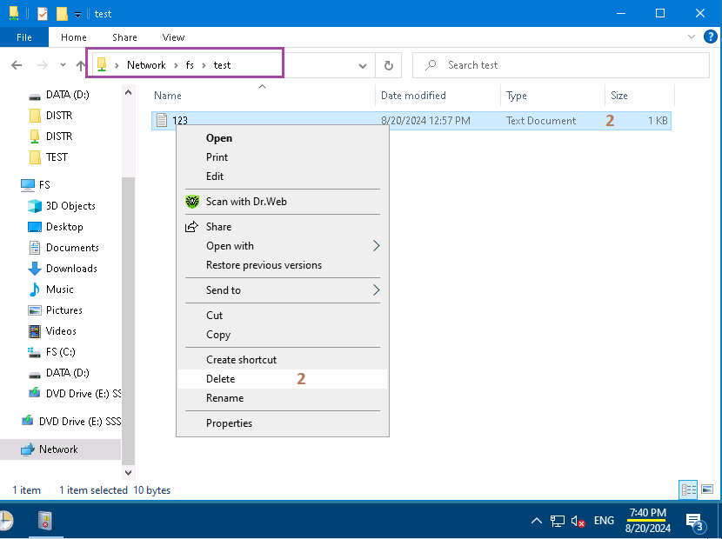722x539 pixels.
Task: Expand the Open with submenu
Action: 283,246
